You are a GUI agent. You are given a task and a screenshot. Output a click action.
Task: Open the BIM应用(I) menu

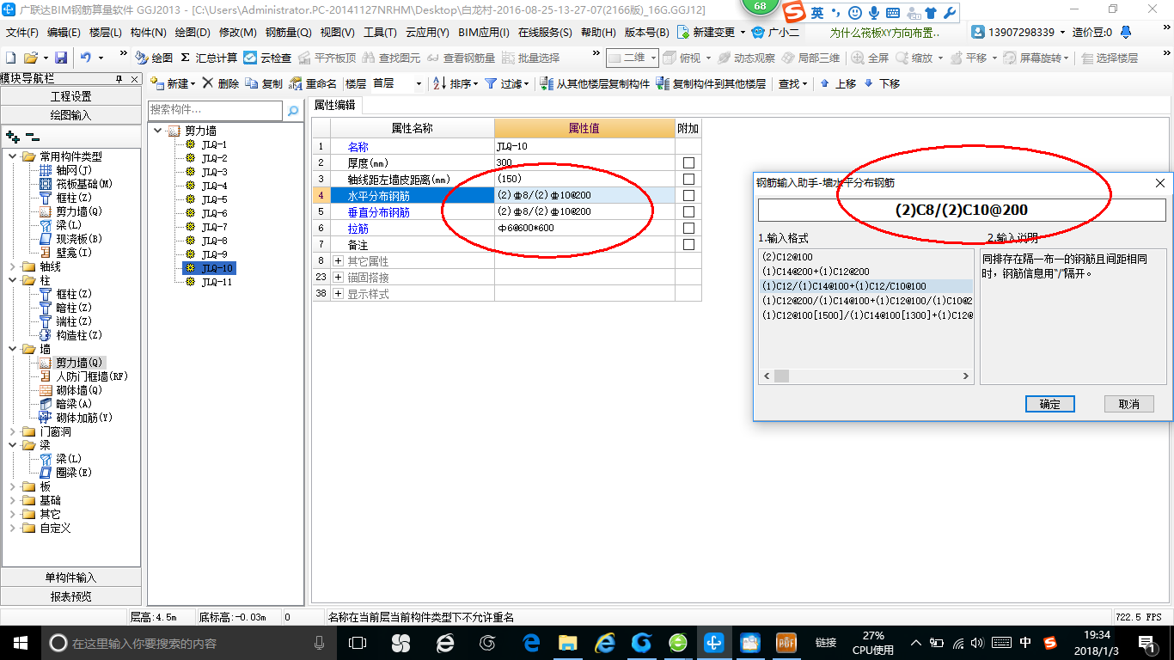484,32
